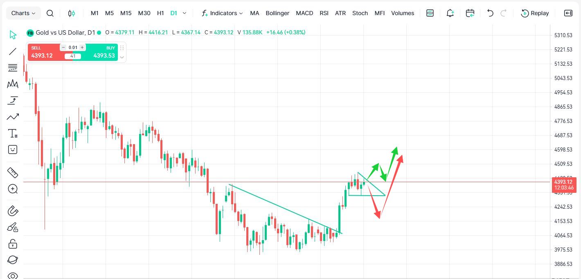Select the XABCD pattern tool

pos(13,84)
